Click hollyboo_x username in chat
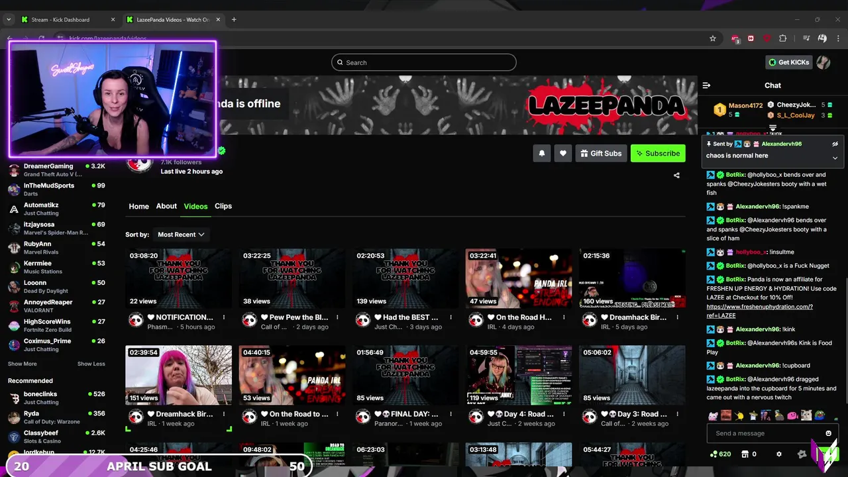 (751, 252)
